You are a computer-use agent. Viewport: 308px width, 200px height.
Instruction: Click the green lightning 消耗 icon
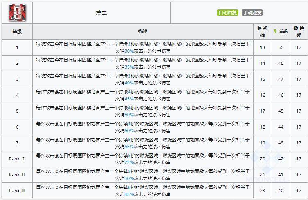click(x=275, y=31)
